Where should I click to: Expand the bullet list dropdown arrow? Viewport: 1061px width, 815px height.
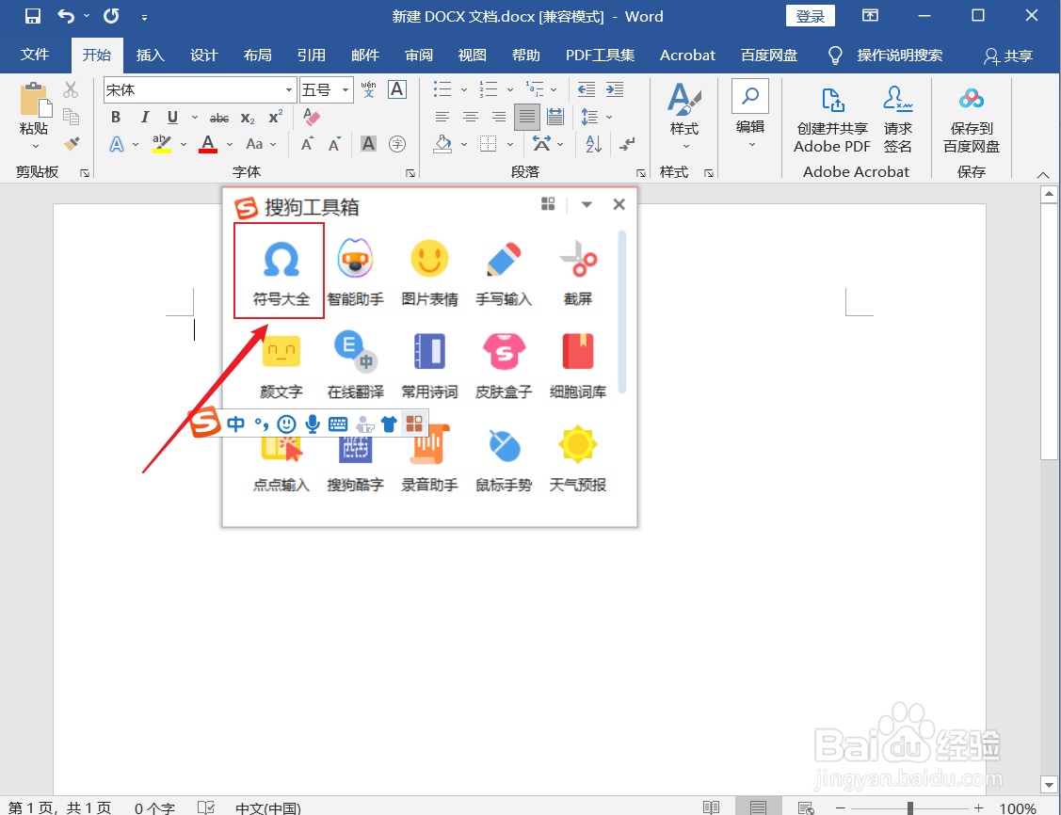(x=463, y=89)
